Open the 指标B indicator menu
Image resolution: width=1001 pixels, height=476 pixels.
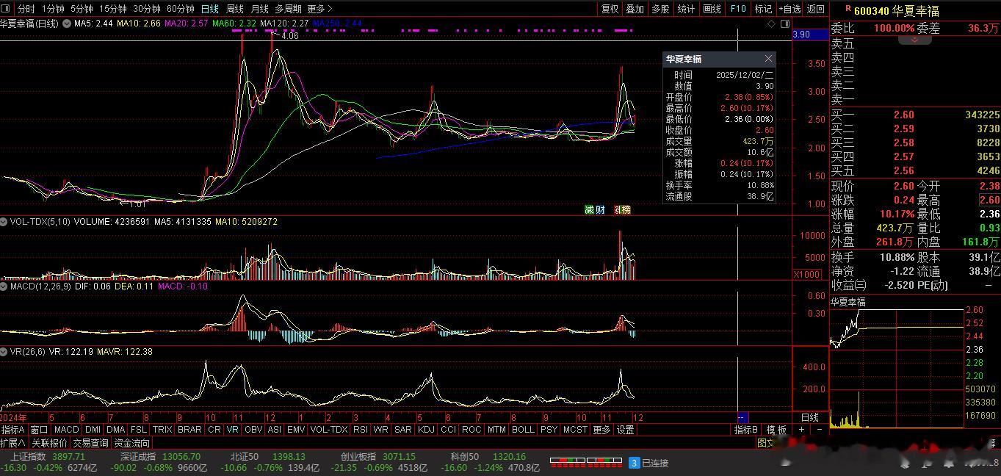pyautogui.click(x=746, y=430)
